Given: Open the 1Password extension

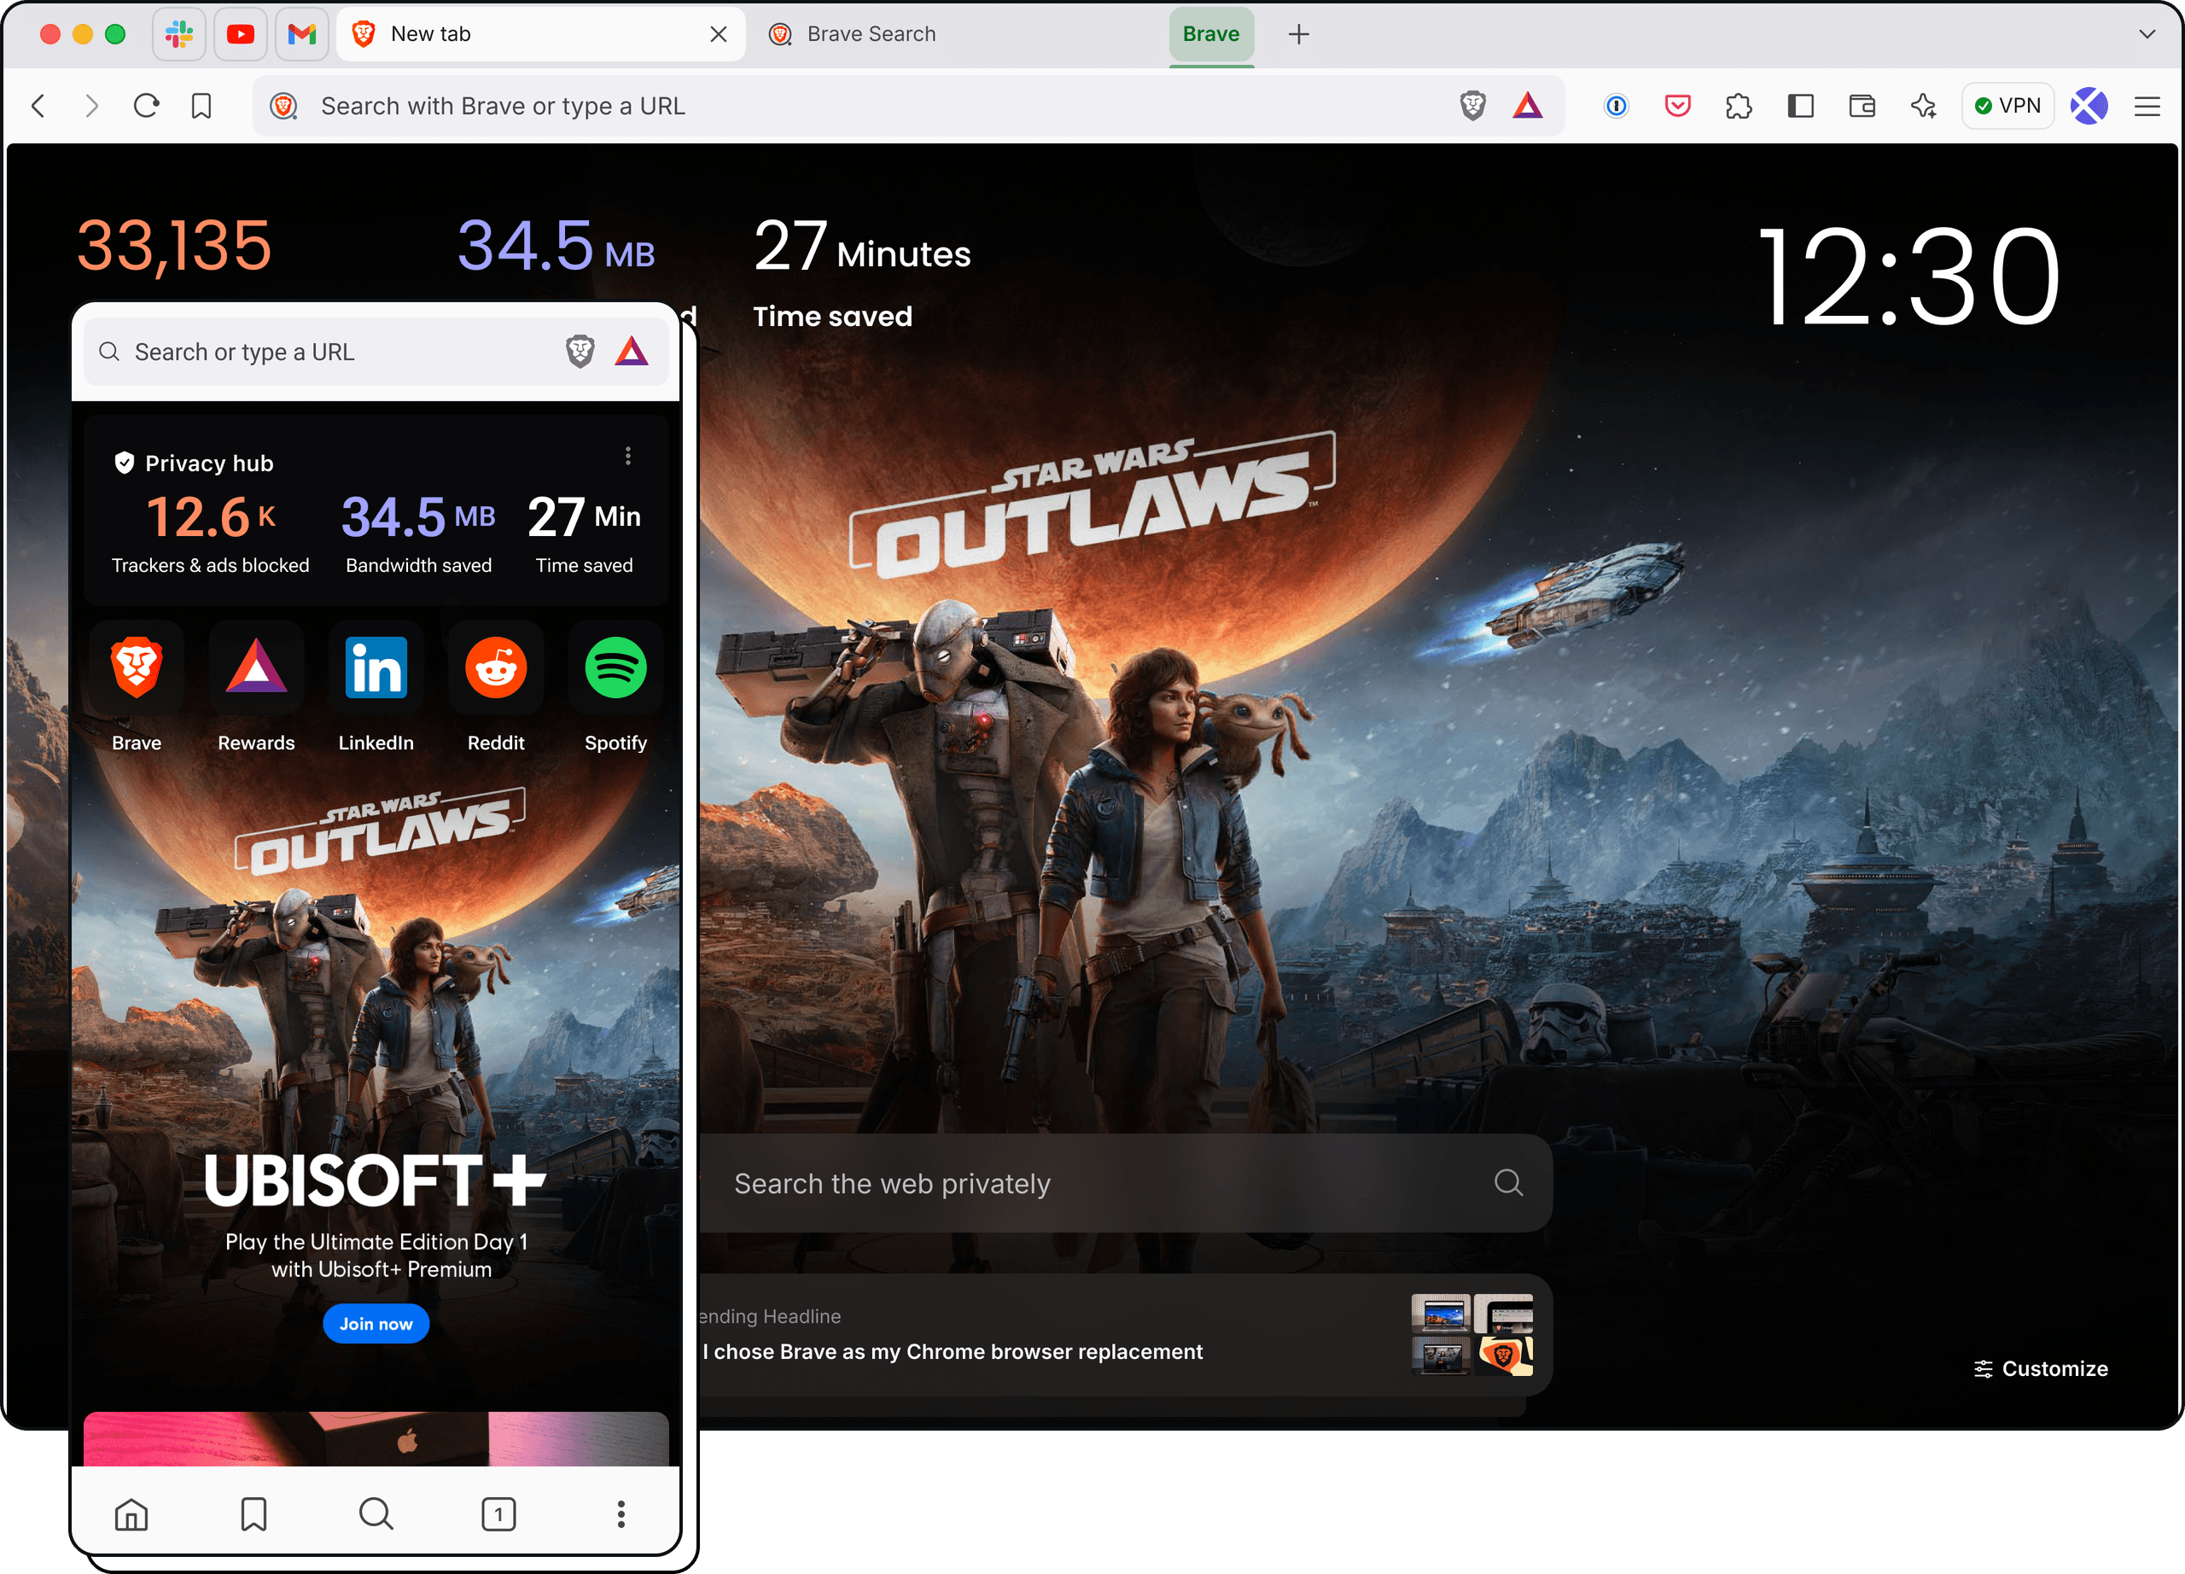Looking at the screenshot, I should (1616, 106).
